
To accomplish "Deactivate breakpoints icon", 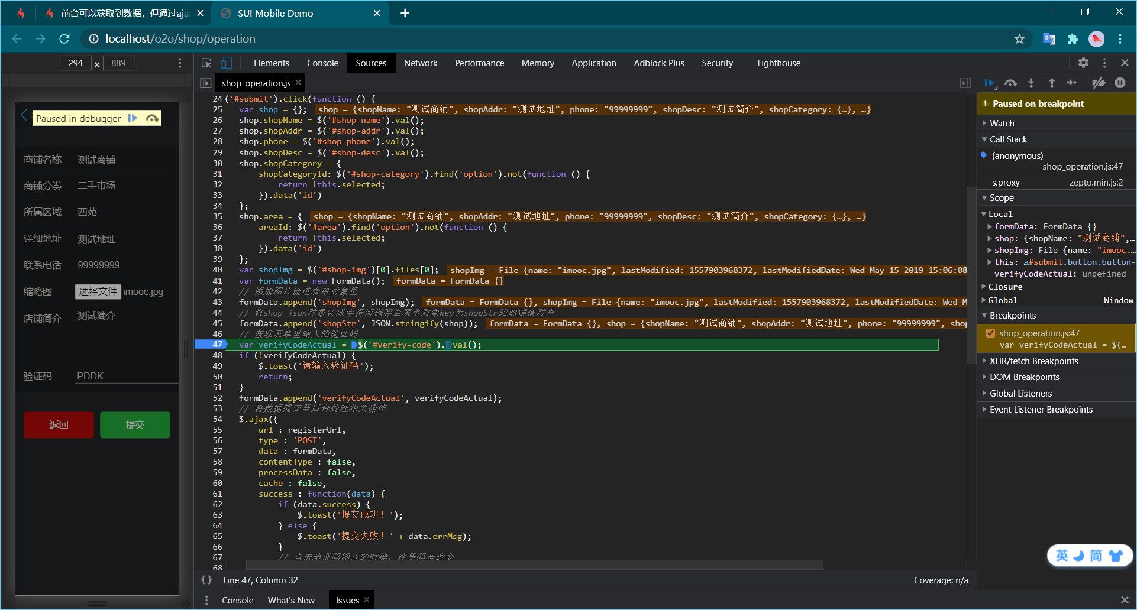I will coord(1099,83).
